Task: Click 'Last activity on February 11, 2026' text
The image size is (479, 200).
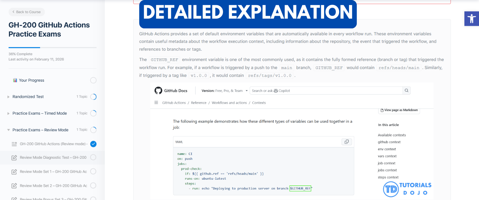Action: coord(36,59)
